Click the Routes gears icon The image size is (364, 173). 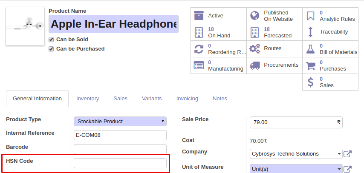tap(254, 48)
